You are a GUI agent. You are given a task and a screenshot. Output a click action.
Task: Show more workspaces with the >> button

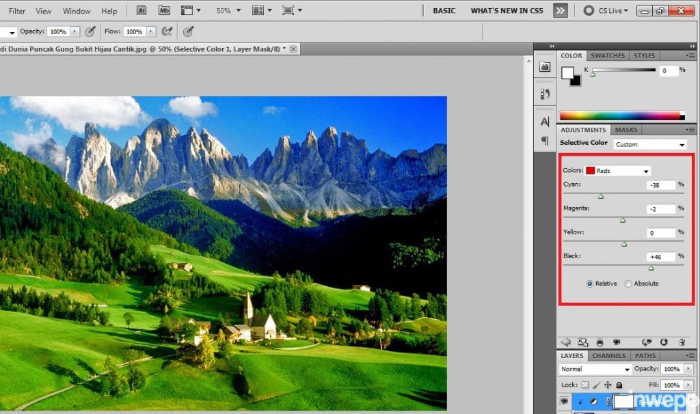click(561, 10)
